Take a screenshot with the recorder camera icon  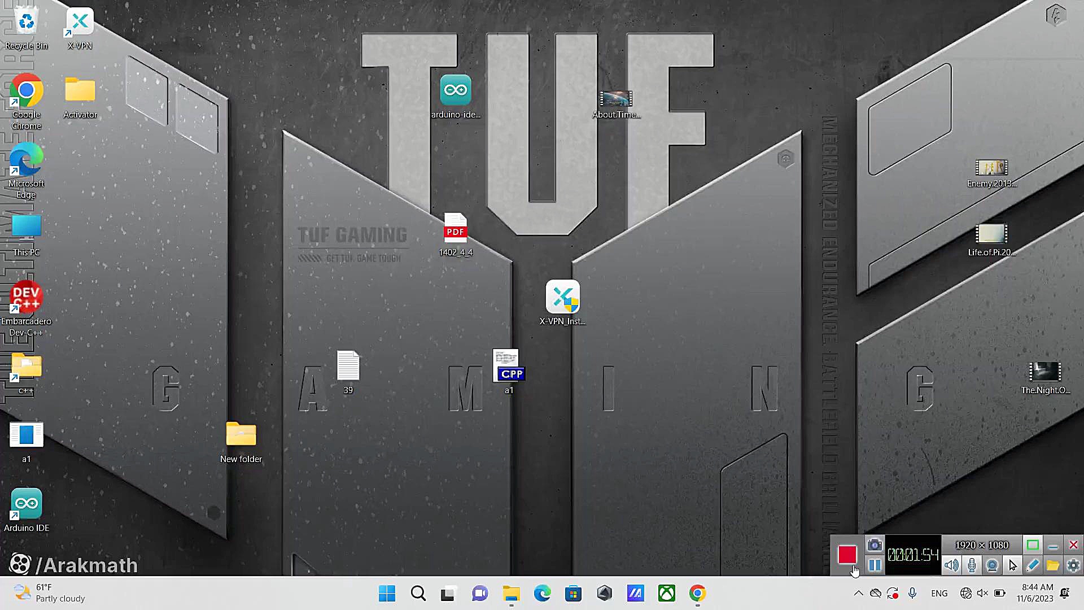tap(875, 545)
